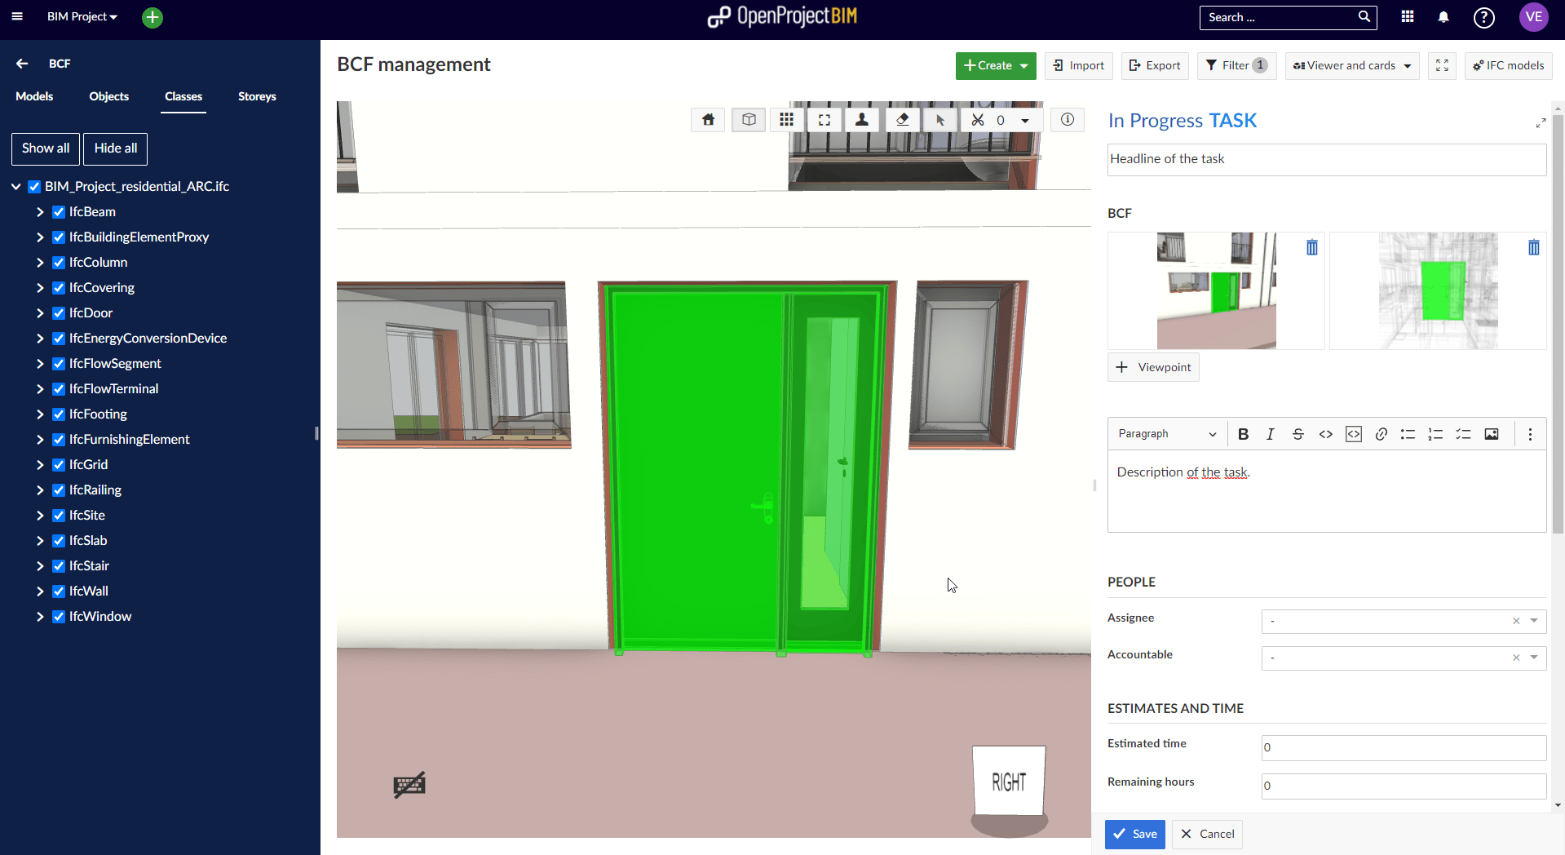The image size is (1565, 855).
Task: Attach a link with the editor link icon
Action: pos(1381,434)
